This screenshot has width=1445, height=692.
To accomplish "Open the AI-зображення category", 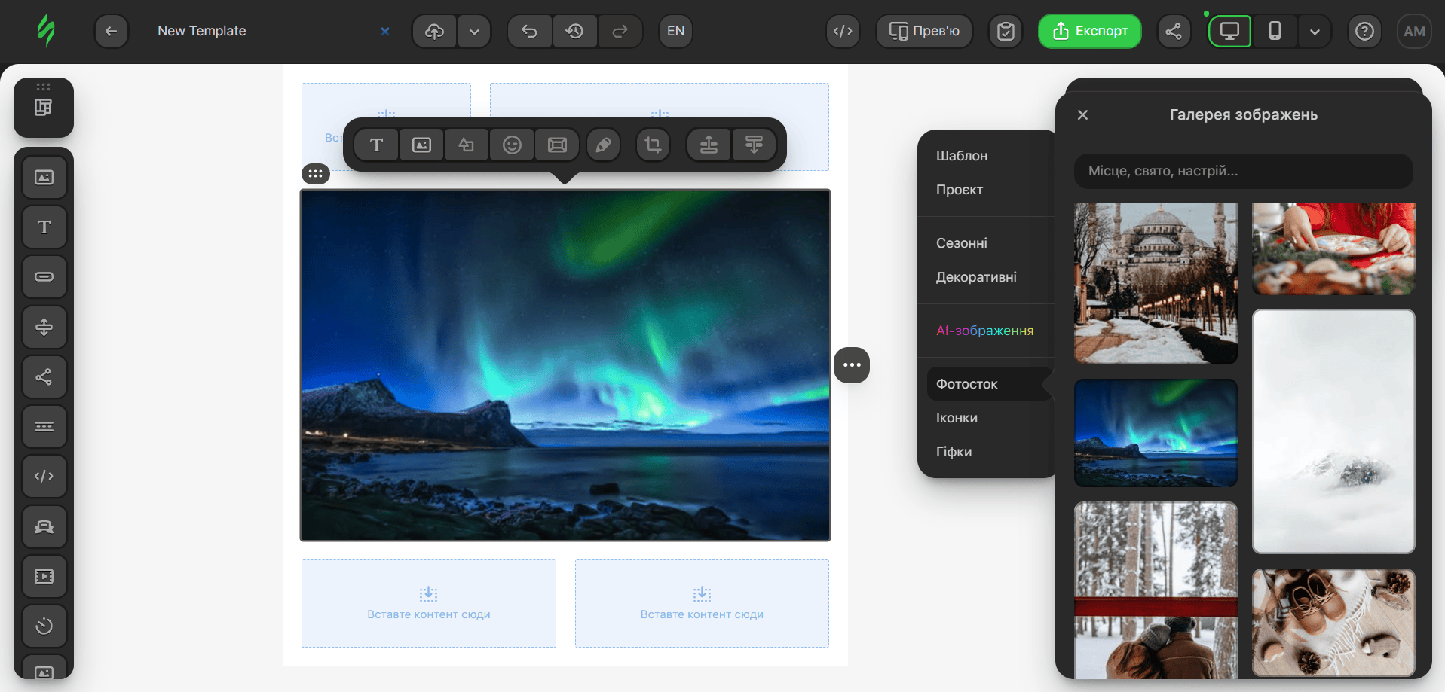I will click(x=984, y=331).
